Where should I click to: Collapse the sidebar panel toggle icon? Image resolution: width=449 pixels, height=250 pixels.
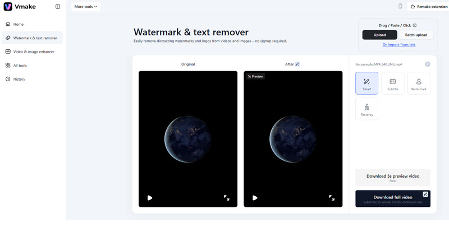click(58, 7)
